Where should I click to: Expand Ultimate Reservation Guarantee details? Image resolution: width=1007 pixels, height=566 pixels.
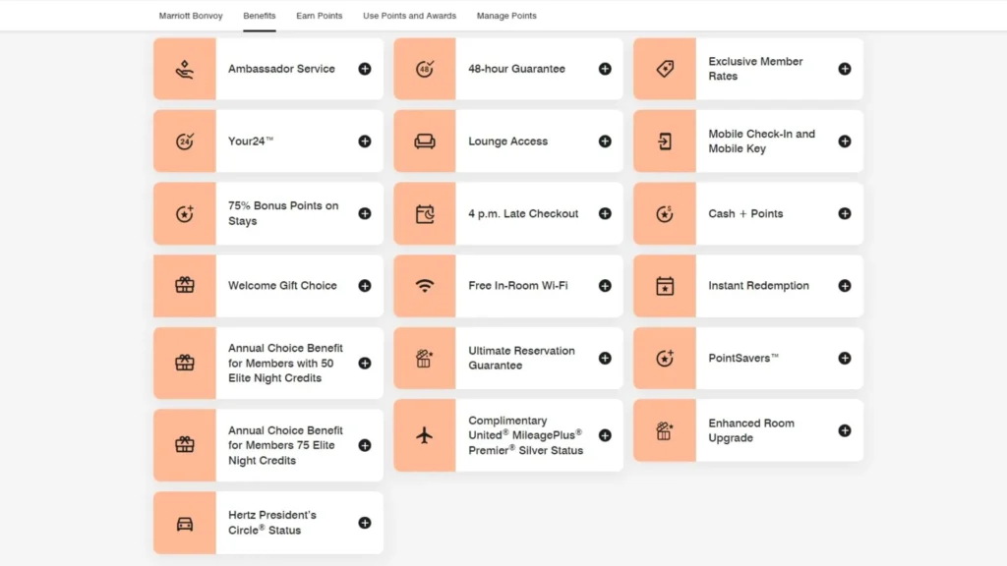pyautogui.click(x=605, y=359)
